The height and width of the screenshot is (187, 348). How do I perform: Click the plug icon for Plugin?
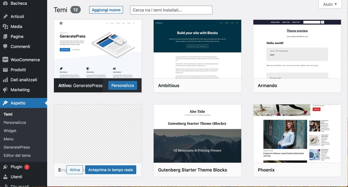(x=5, y=167)
